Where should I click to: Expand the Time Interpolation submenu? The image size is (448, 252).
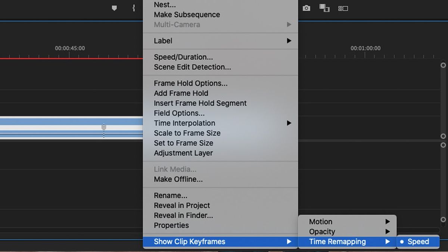coord(184,123)
